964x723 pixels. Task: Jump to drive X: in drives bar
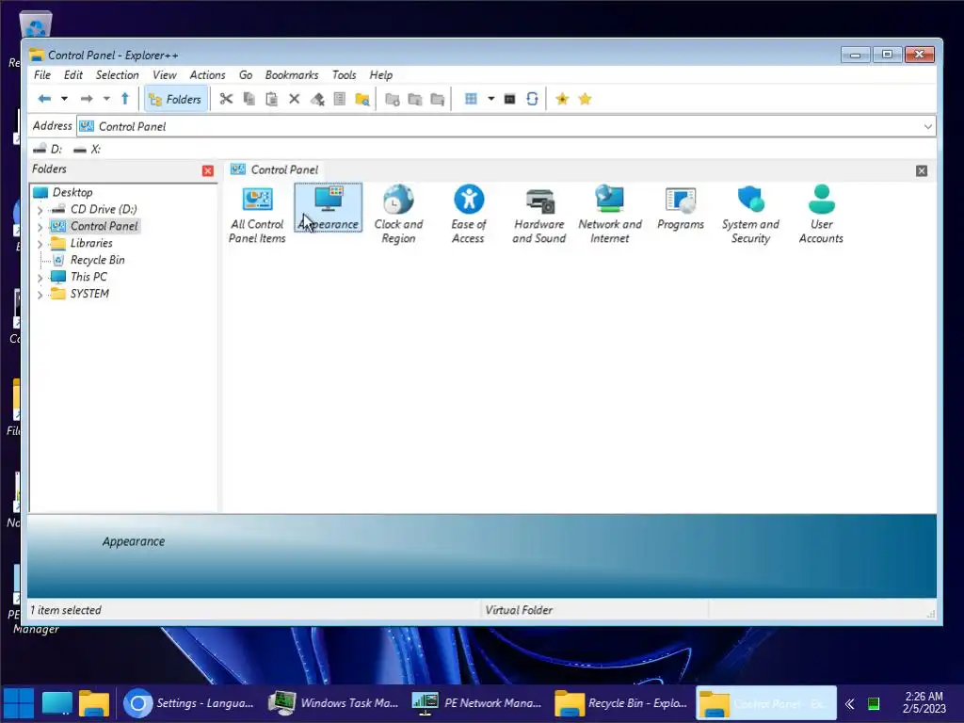pyautogui.click(x=87, y=149)
